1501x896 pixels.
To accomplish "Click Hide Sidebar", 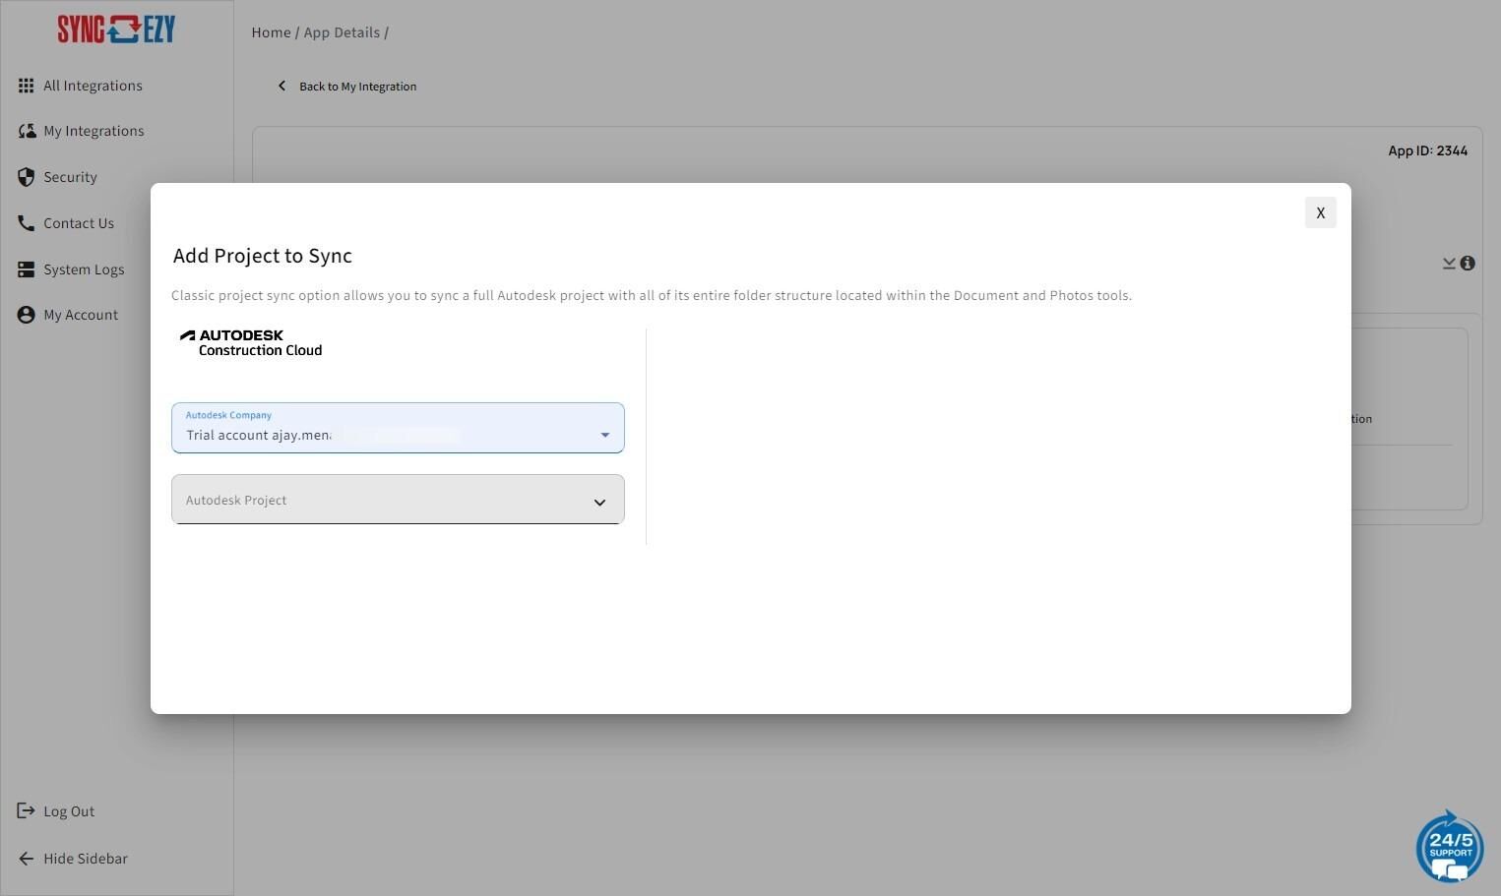I will [86, 859].
